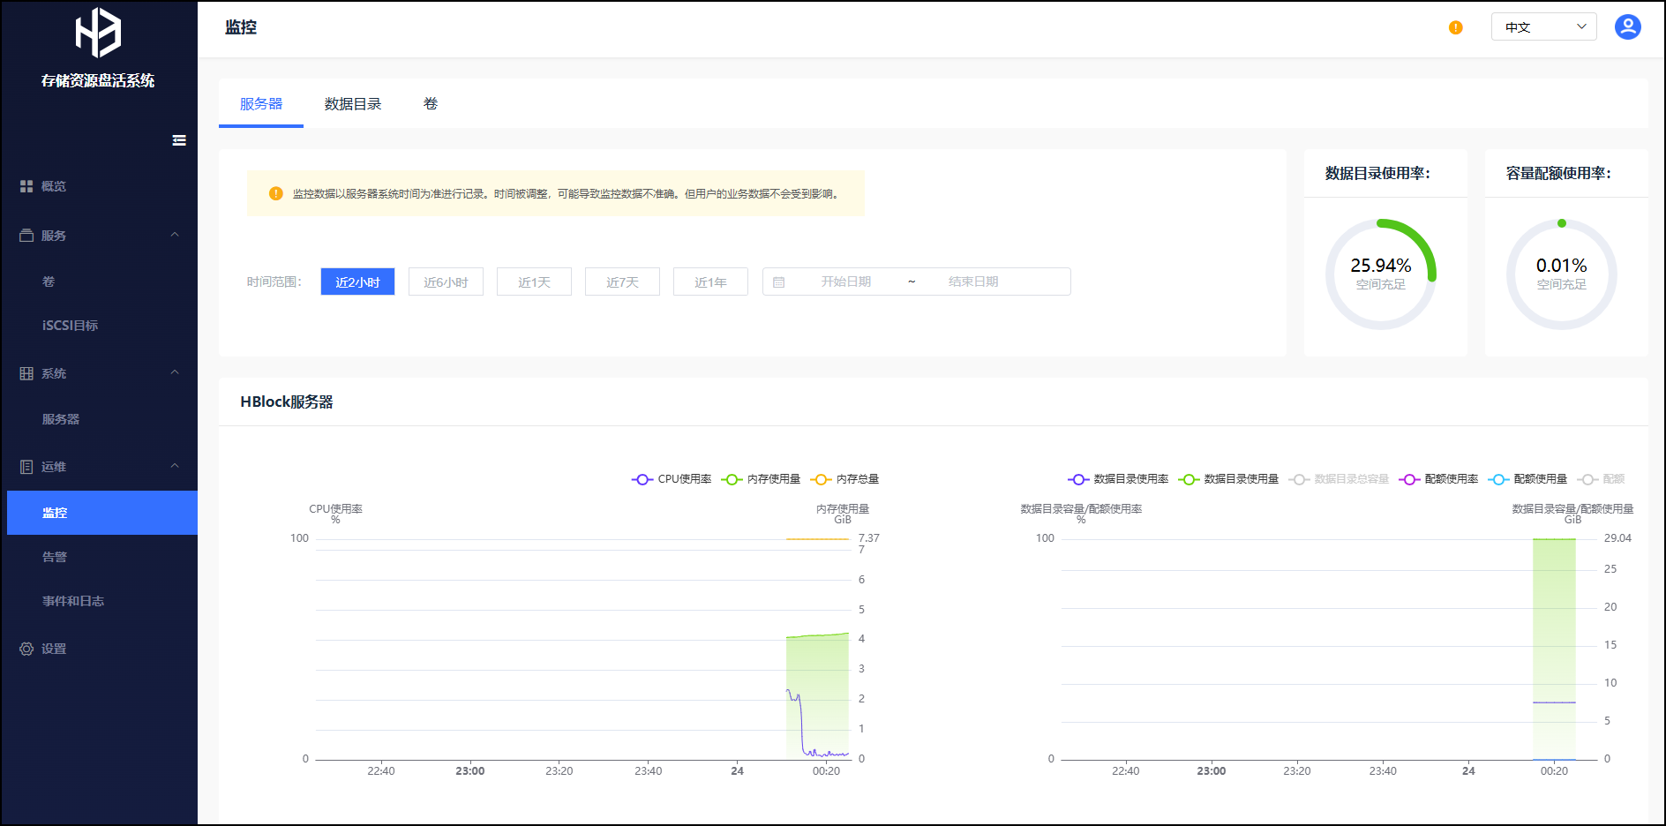Click the HBlock服务器 heading
1666x826 pixels.
click(x=287, y=402)
